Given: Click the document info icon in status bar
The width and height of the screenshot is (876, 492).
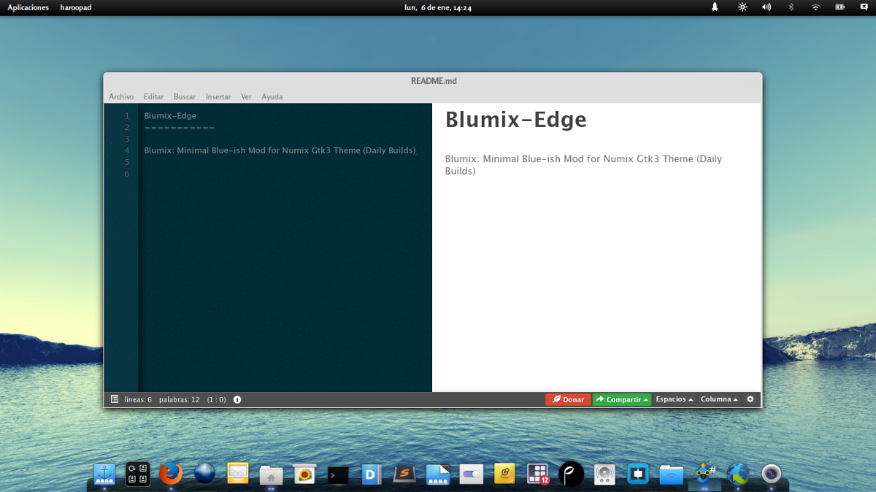Looking at the screenshot, I should click(237, 399).
